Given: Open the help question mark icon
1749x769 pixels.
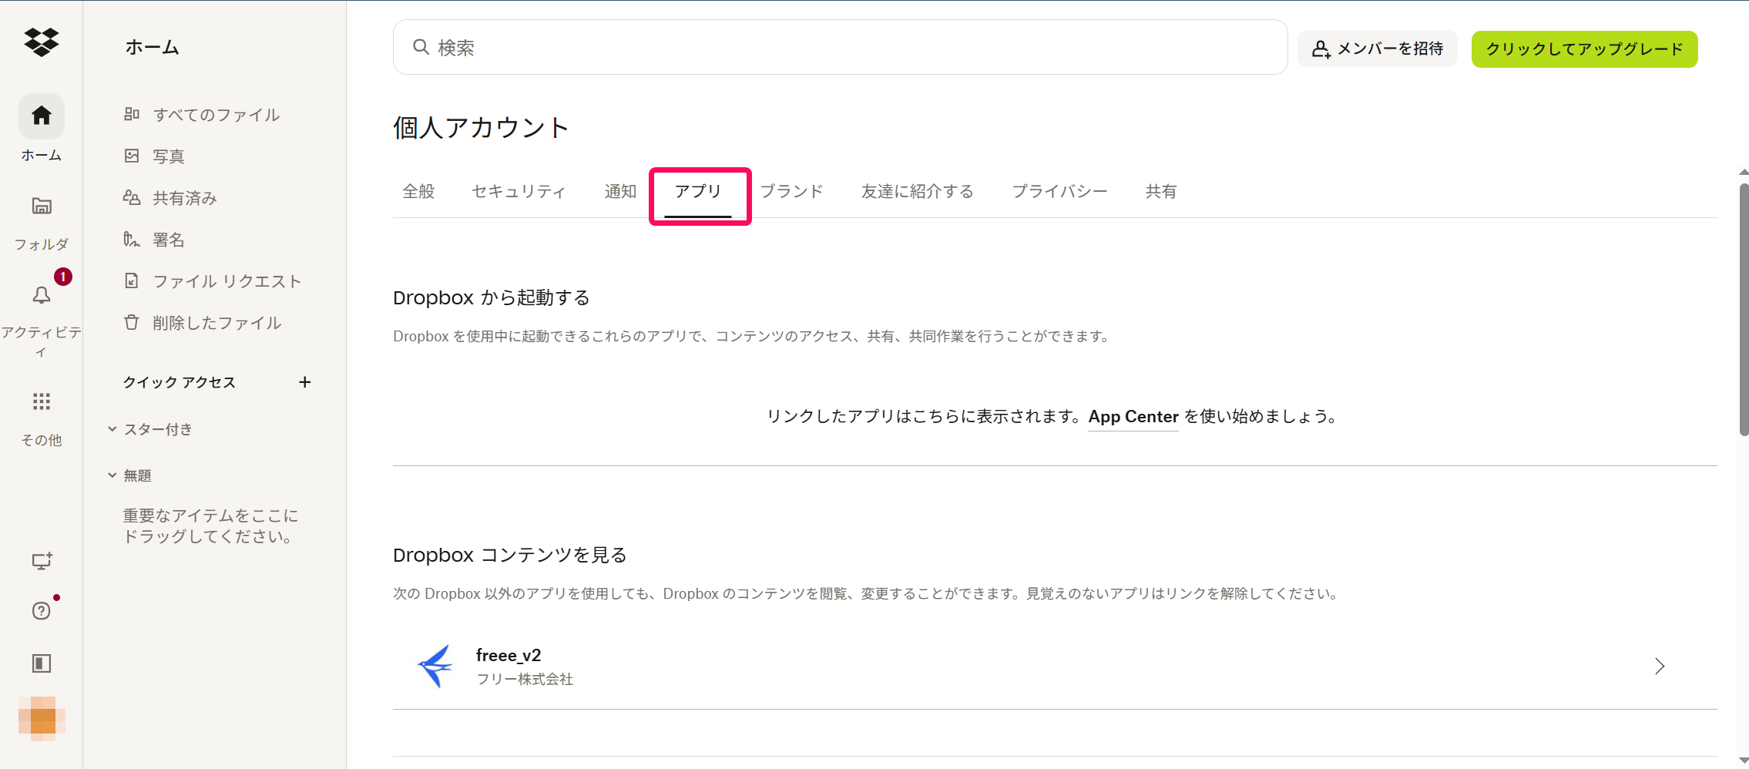Looking at the screenshot, I should click(42, 611).
